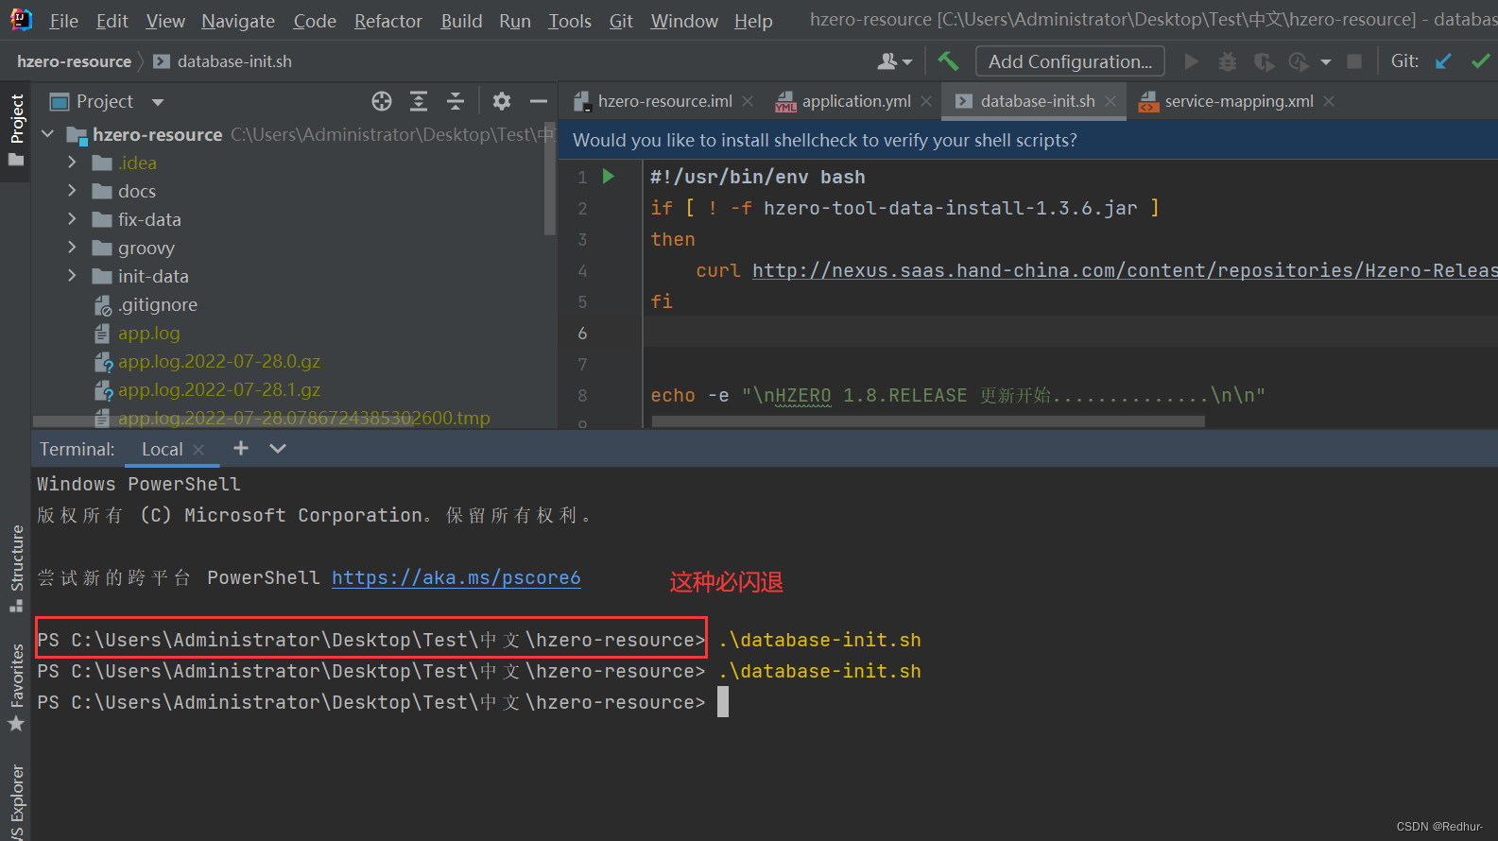This screenshot has width=1498, height=841.
Task: Click the Profiler run icon
Action: [1300, 61]
